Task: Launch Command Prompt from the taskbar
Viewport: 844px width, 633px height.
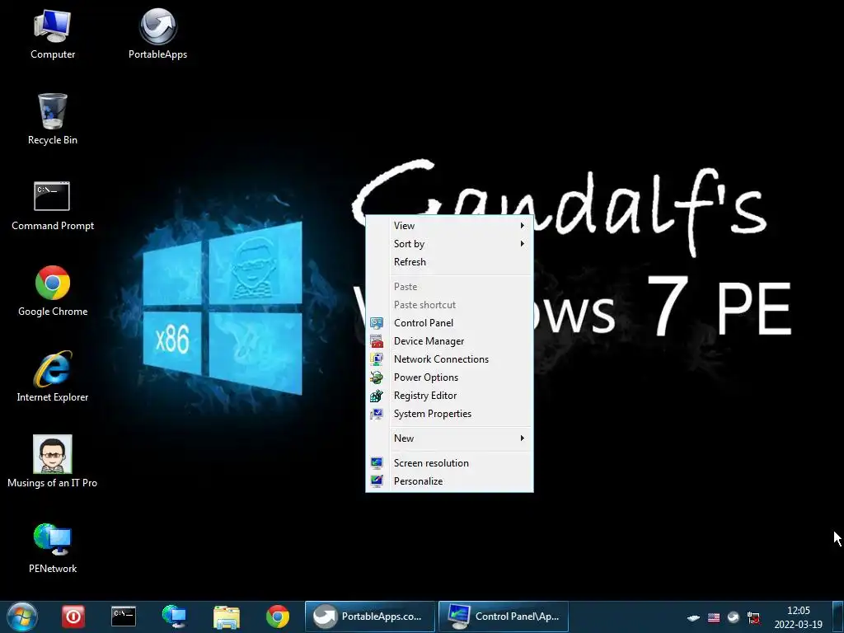Action: click(124, 617)
